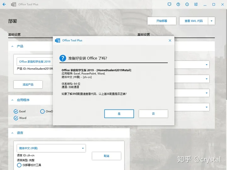
Task: Select the Office 家庭和学生版 2019 product entry
Action: coord(35,62)
